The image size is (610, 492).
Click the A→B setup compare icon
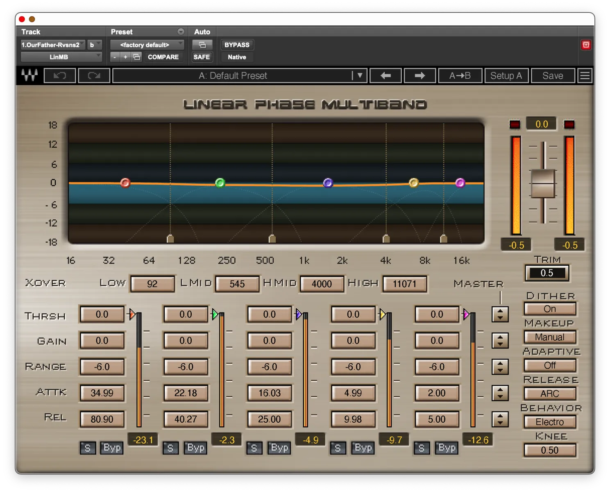pyautogui.click(x=460, y=75)
